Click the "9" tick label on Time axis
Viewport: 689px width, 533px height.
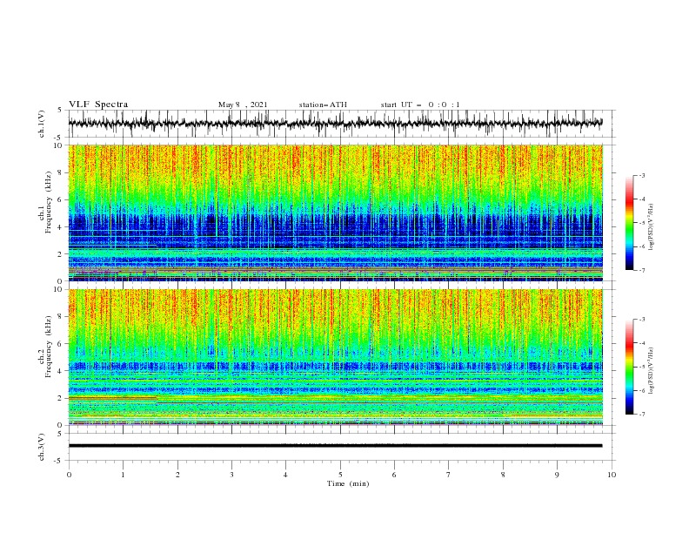point(557,475)
